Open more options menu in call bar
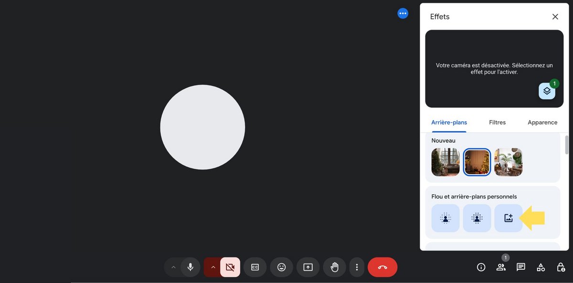This screenshot has width=573, height=283. [357, 267]
